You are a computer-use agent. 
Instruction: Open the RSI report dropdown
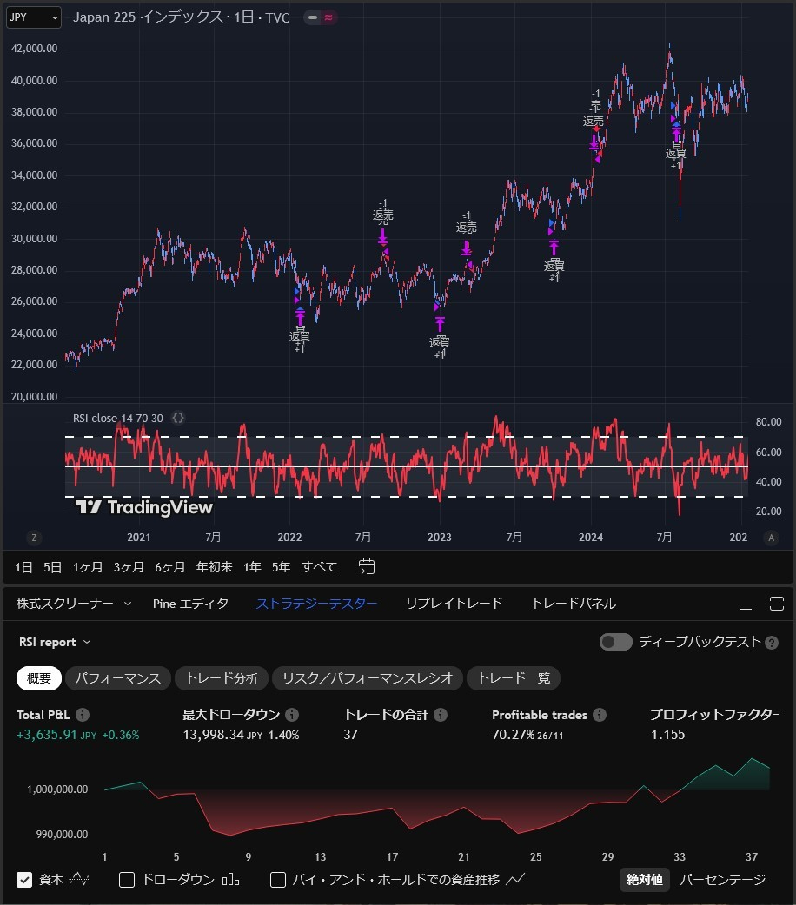coord(55,642)
